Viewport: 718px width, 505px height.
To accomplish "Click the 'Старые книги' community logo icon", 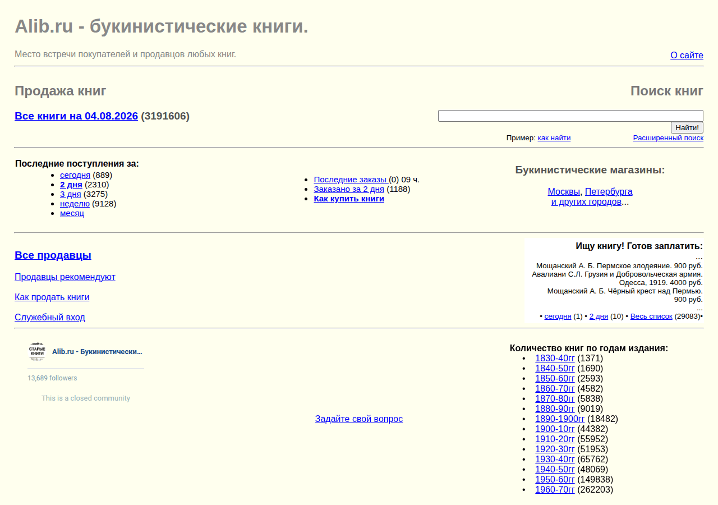I will pos(37,352).
